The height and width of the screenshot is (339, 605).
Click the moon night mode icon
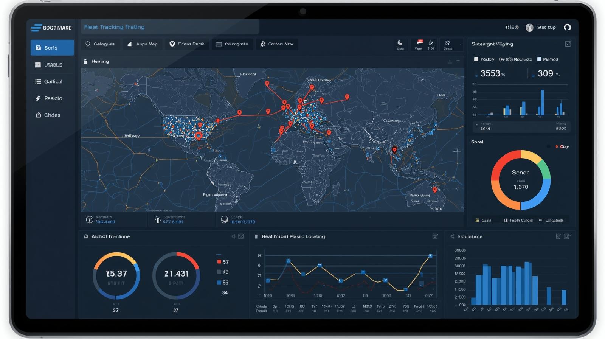pos(400,43)
